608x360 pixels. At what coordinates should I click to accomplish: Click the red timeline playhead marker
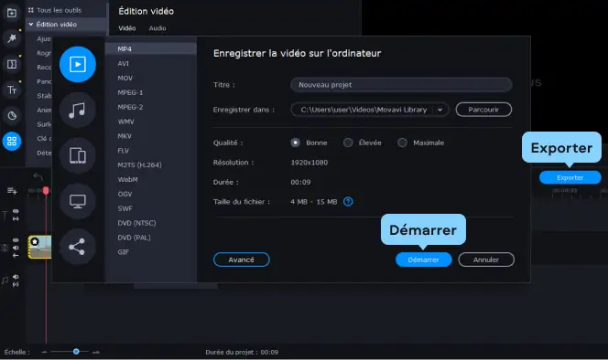pos(46,190)
